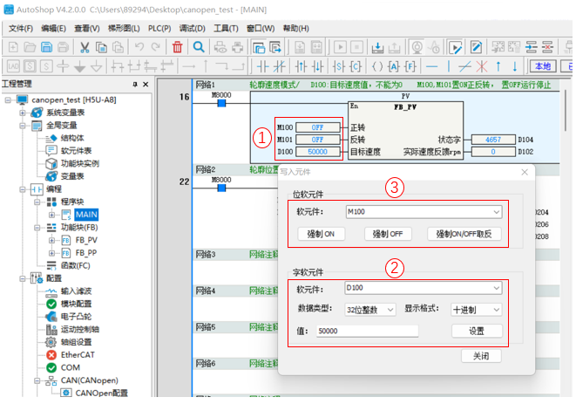Screen dimensions: 576x404
Task: Open the 调试(D) menu
Action: (x=192, y=28)
